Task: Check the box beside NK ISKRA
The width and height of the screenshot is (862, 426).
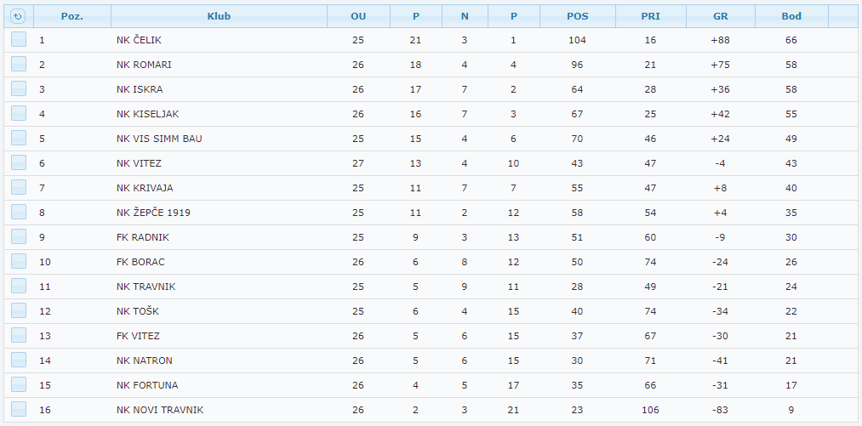Action: (19, 89)
